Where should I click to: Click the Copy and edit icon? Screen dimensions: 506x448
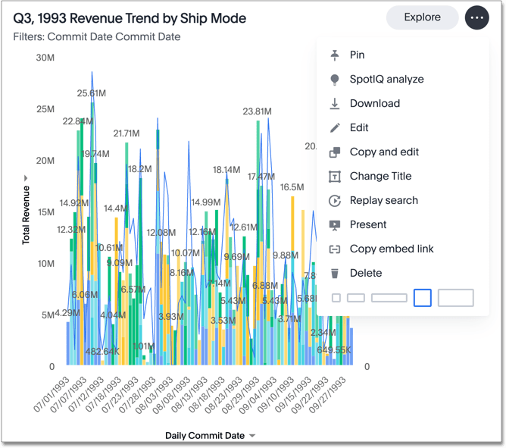point(335,152)
